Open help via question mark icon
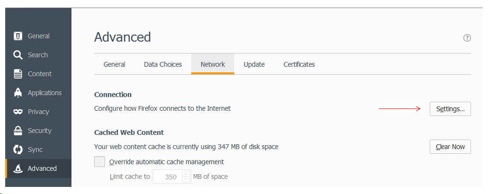Image resolution: width=488 pixels, height=194 pixels. [x=467, y=38]
